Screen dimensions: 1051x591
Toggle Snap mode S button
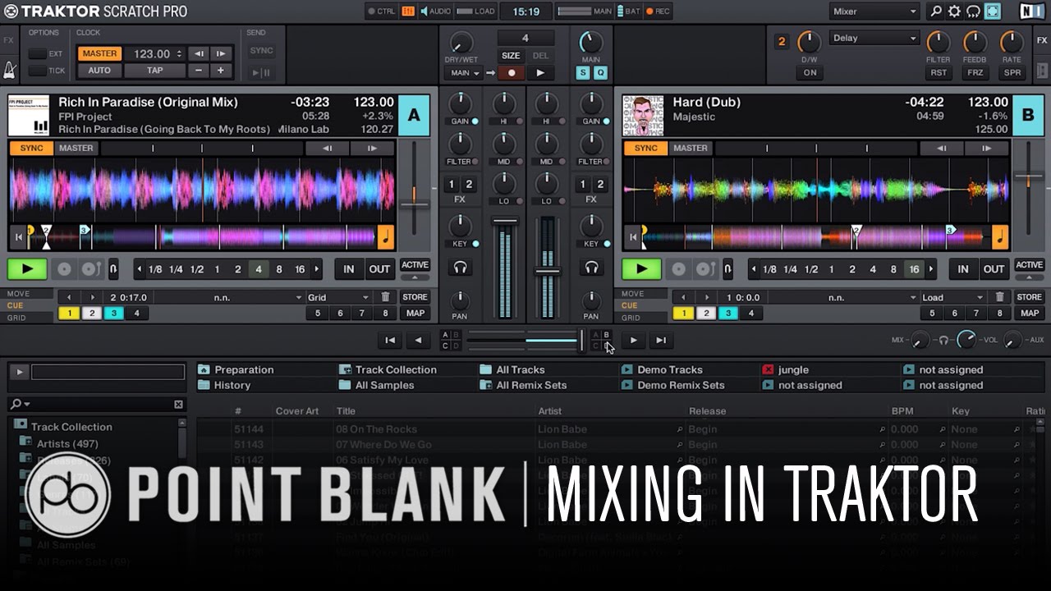coord(583,73)
